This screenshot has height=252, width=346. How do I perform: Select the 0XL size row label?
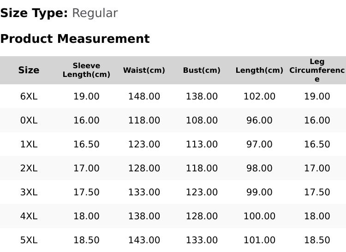29,120
